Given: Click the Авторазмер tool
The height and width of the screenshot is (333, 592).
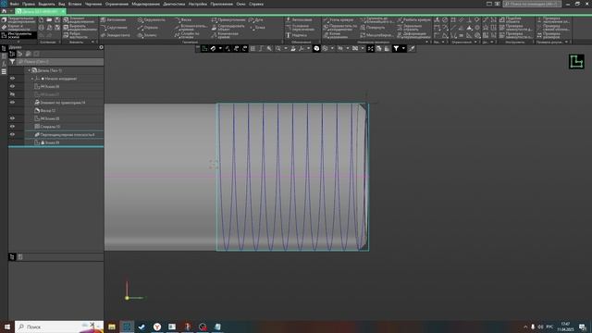Looking at the screenshot, I should (299, 19).
